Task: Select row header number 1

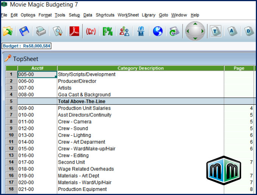Action: point(11,74)
